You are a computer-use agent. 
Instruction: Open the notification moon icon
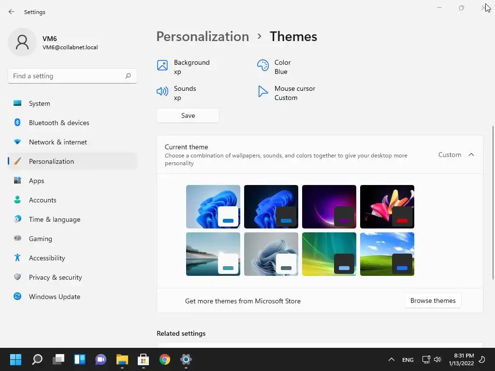(482, 359)
